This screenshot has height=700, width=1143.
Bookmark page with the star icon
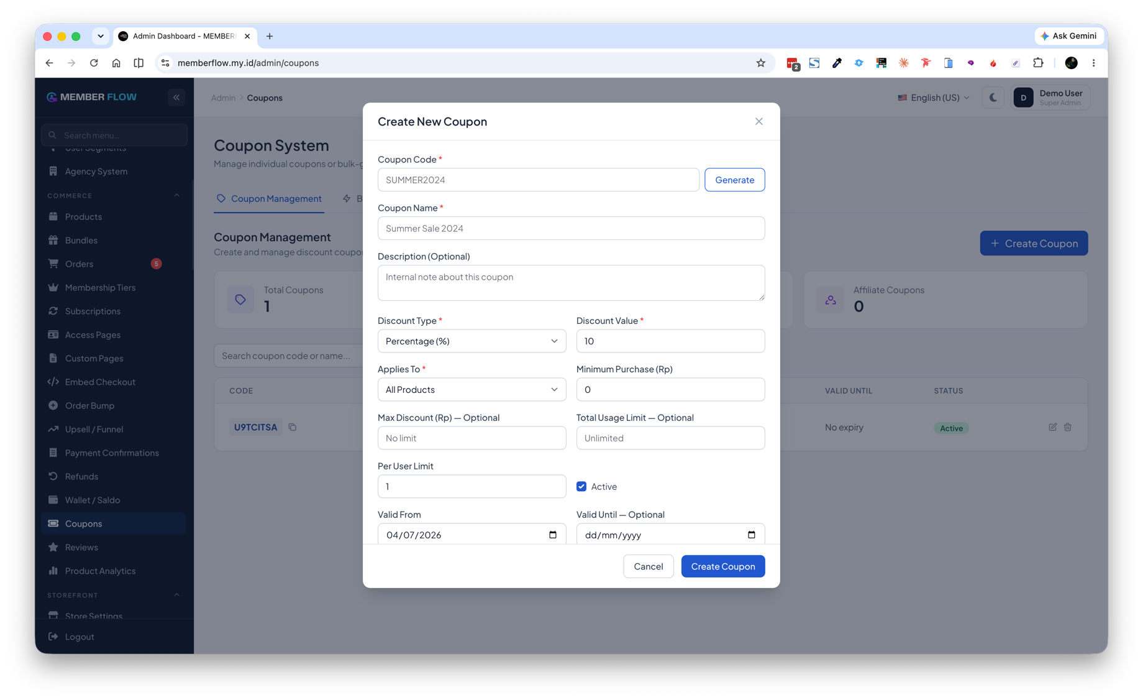coord(761,63)
